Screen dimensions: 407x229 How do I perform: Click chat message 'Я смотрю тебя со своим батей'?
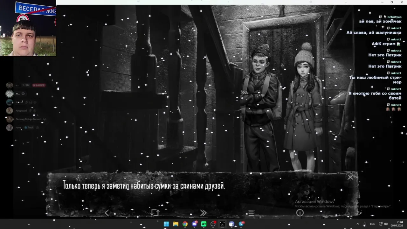click(x=375, y=96)
